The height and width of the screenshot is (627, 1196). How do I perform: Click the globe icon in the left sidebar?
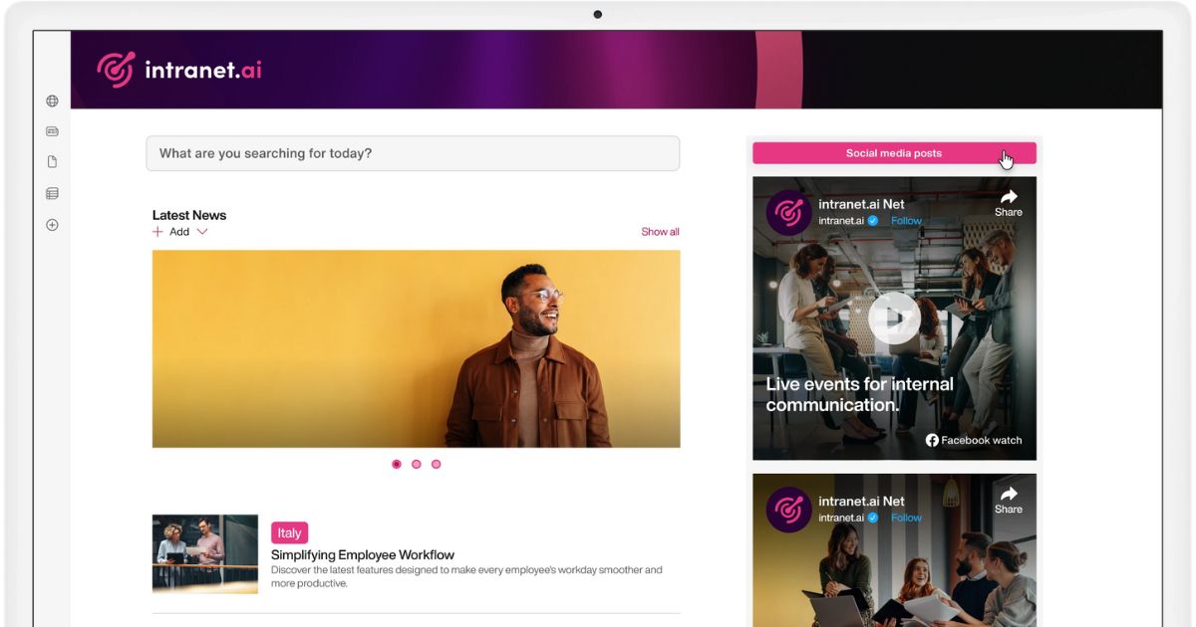click(x=52, y=101)
